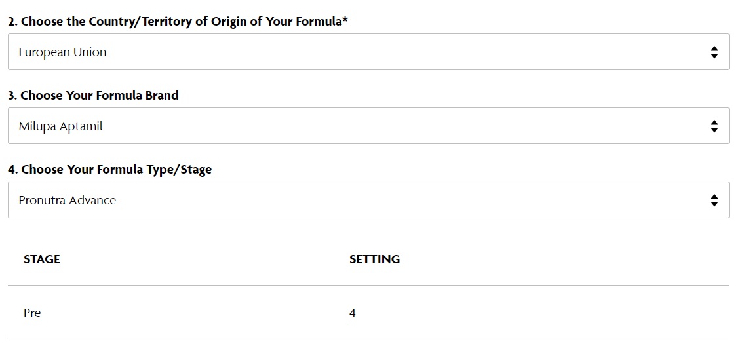Viewport: 740px width, 344px height.
Task: Select the 'Pre' stage cell
Action: click(x=32, y=313)
